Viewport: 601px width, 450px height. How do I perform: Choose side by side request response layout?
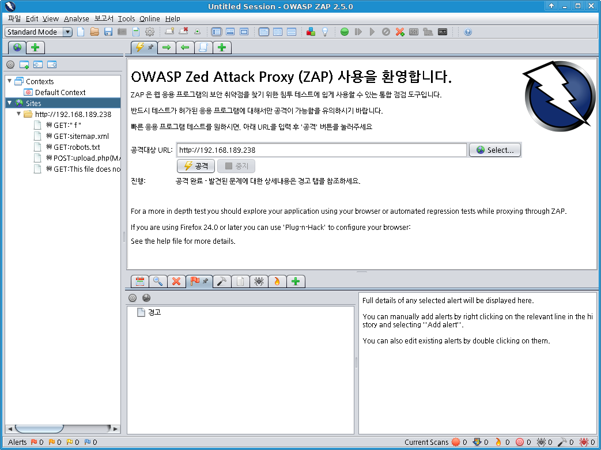pos(278,32)
